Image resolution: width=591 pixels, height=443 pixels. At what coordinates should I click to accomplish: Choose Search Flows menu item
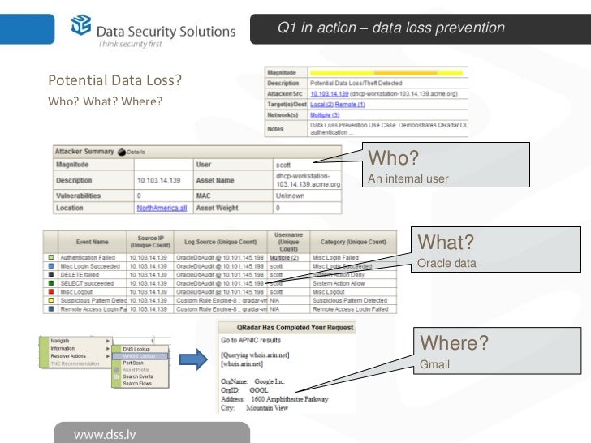point(140,384)
